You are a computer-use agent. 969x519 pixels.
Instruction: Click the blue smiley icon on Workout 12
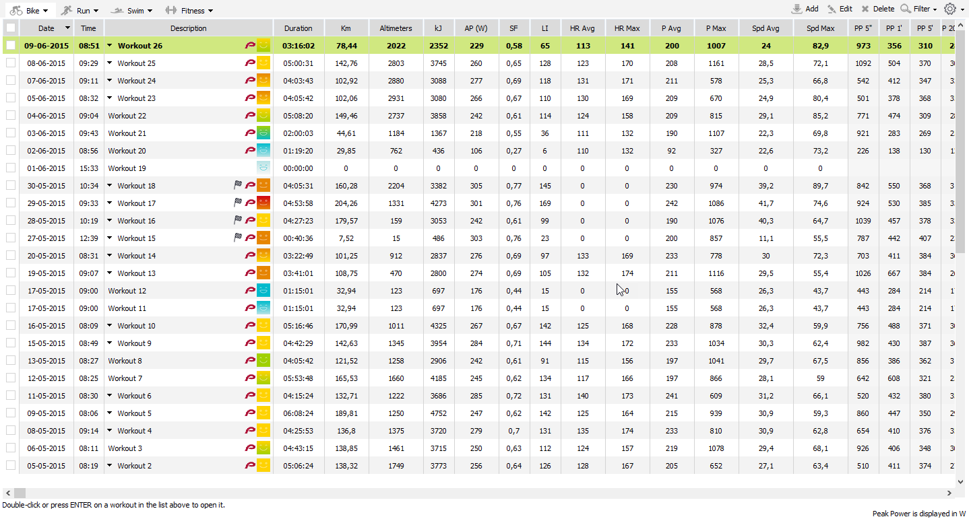(x=263, y=291)
